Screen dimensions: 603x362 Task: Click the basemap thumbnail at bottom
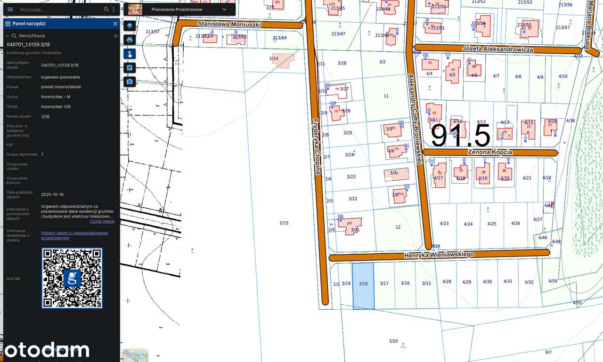(135, 356)
